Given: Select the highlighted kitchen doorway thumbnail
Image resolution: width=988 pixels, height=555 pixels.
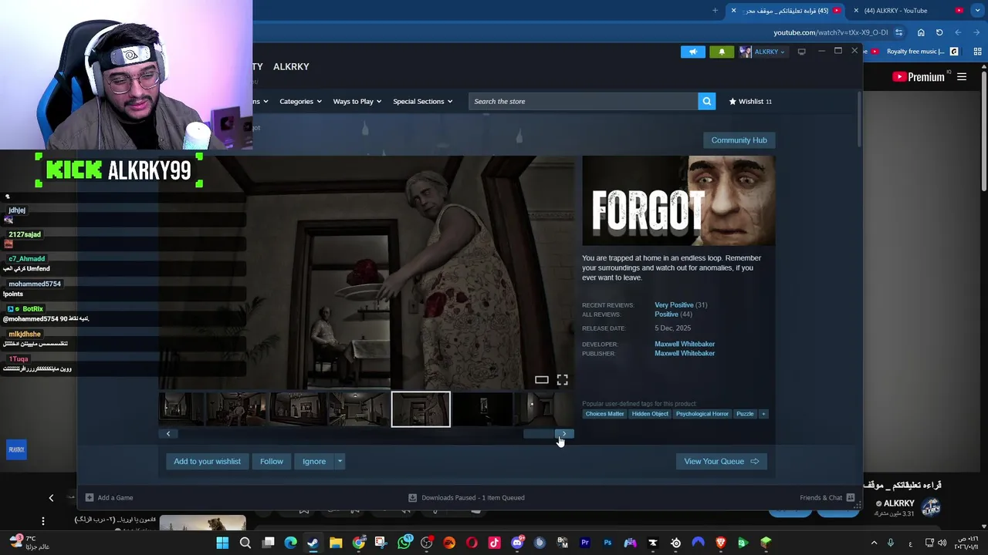Looking at the screenshot, I should [421, 409].
